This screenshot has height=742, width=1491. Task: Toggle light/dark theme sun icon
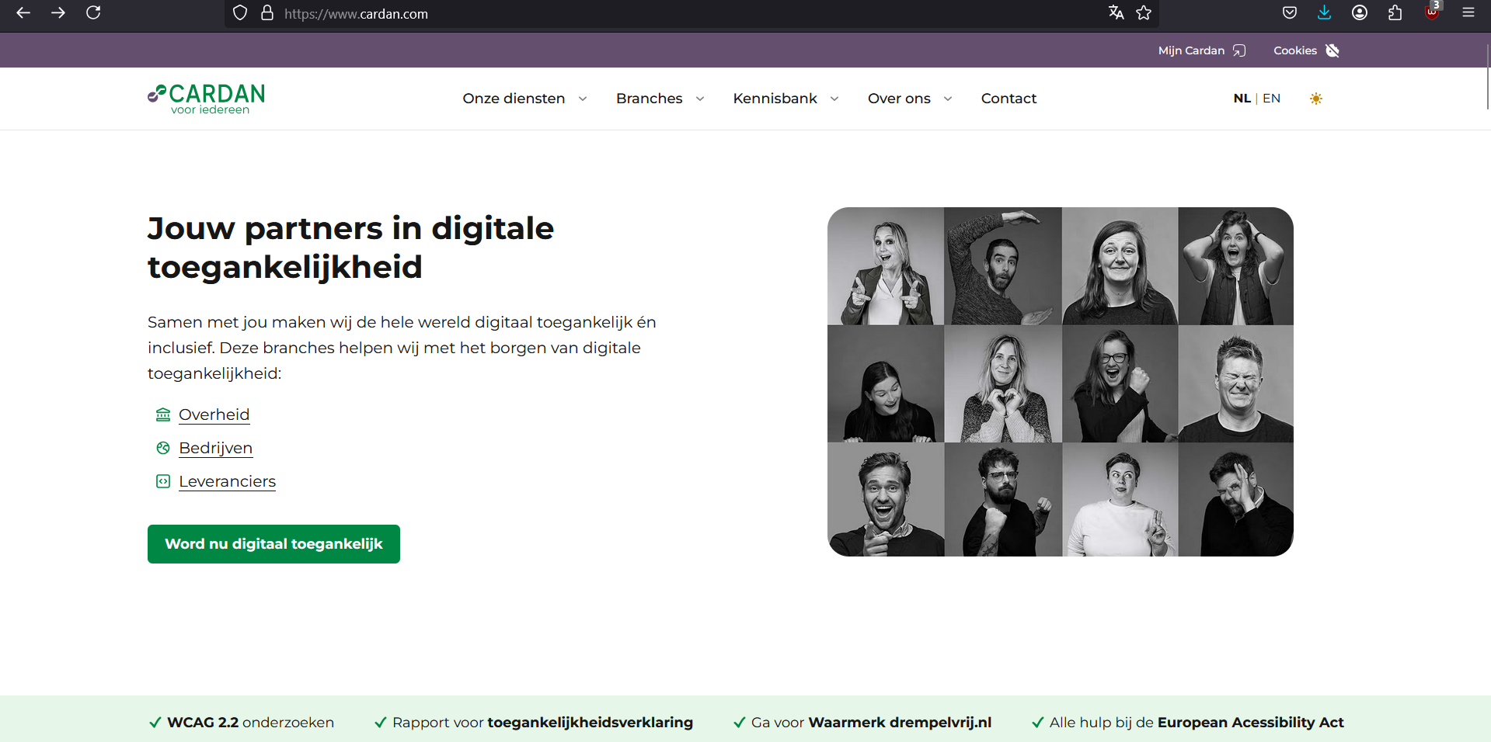1315,99
